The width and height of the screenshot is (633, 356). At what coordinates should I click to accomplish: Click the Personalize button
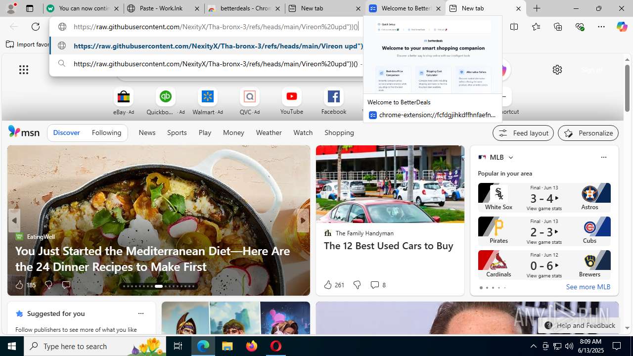click(x=588, y=133)
